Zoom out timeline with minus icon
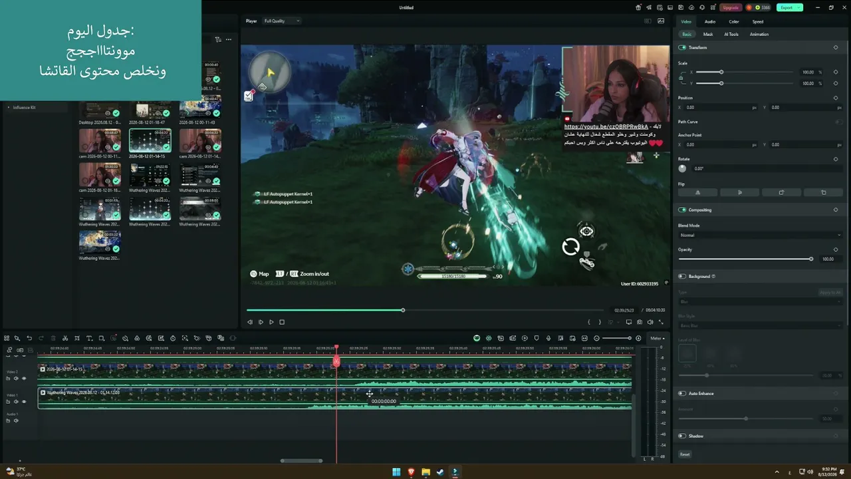Image resolution: width=851 pixels, height=479 pixels. (x=596, y=338)
